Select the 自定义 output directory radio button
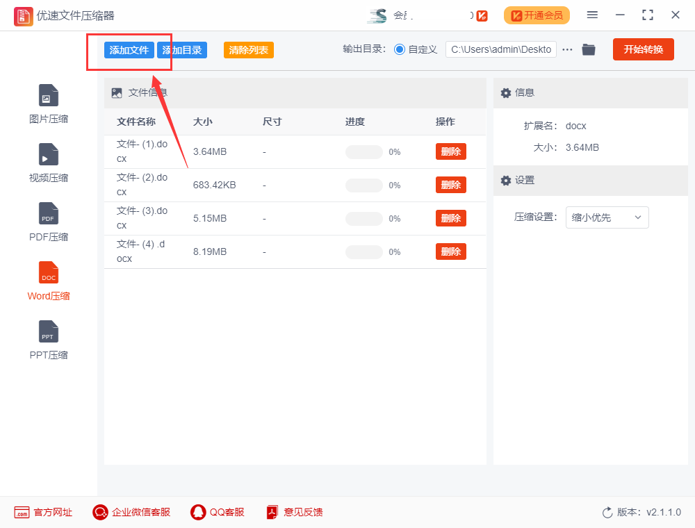Screen dimensions: 695x528 pos(400,49)
